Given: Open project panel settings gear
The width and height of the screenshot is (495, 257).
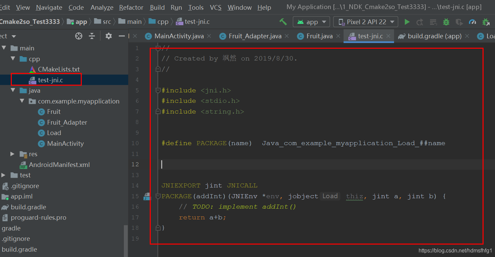Looking at the screenshot, I should click(x=108, y=36).
